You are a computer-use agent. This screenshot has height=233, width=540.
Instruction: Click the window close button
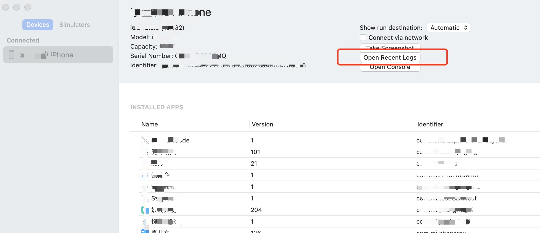[x=6, y=7]
